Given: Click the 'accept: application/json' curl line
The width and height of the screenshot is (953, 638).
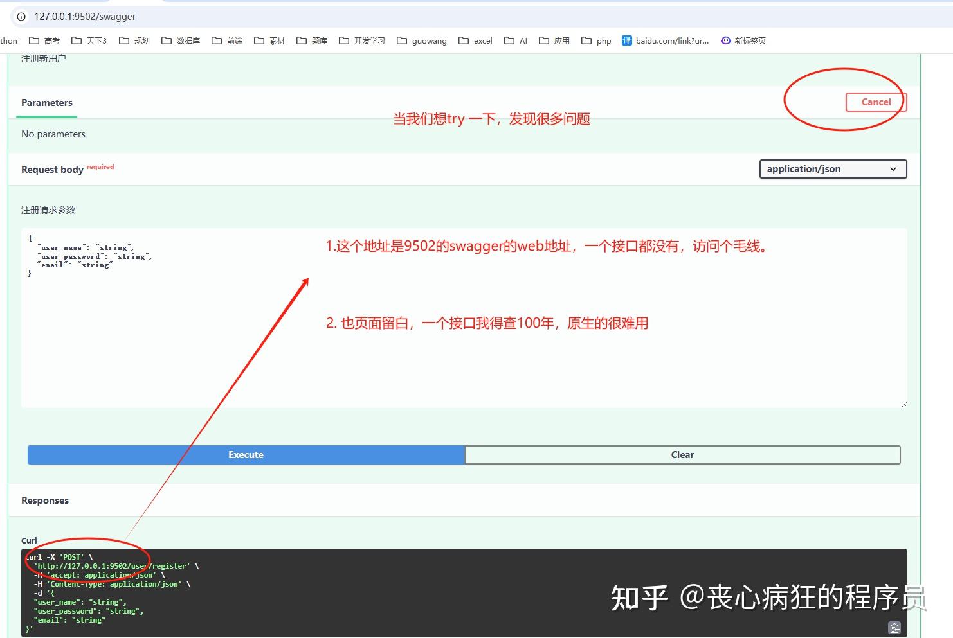Looking at the screenshot, I should pyautogui.click(x=99, y=575).
